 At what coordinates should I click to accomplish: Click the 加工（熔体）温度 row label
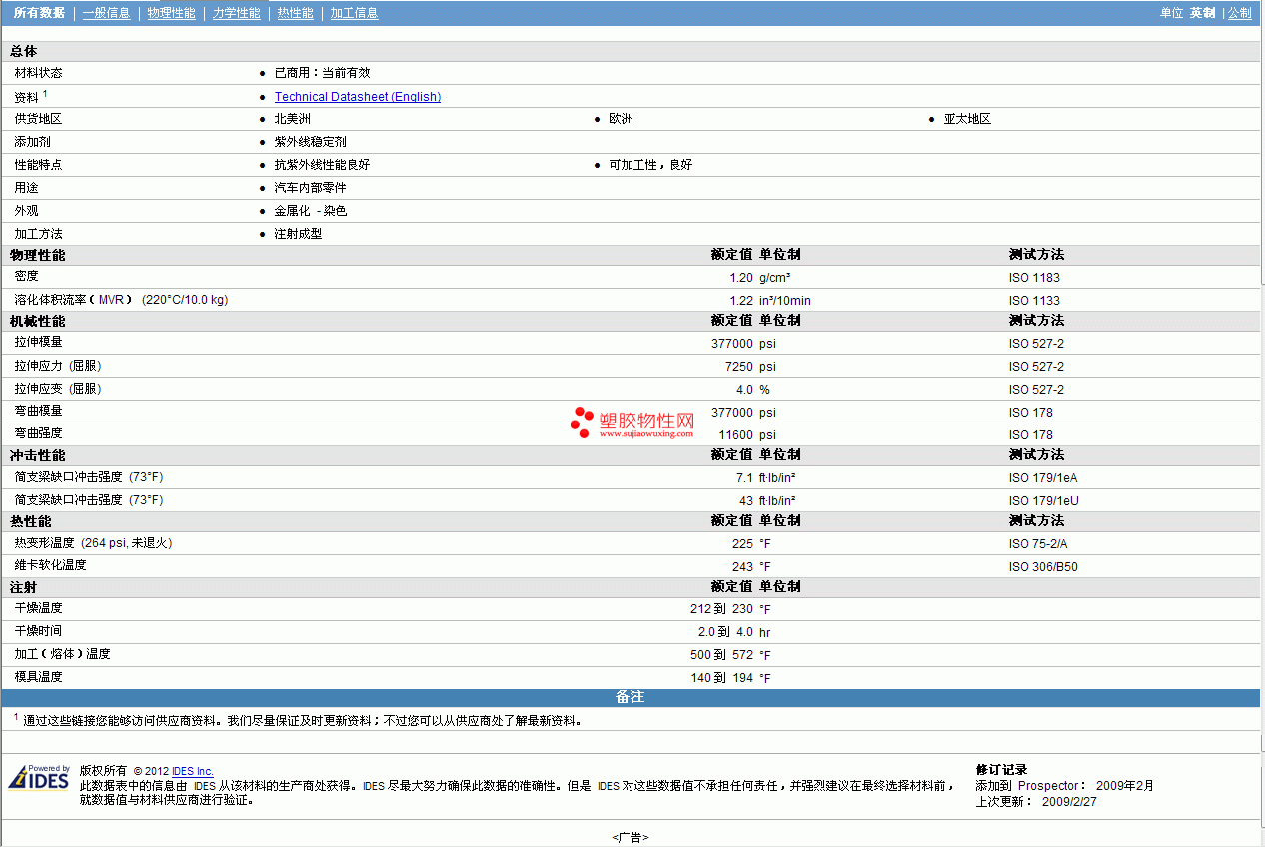point(62,654)
